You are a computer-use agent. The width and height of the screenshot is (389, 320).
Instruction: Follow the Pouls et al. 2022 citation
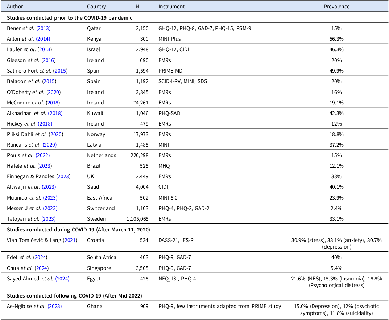click(x=42, y=155)
